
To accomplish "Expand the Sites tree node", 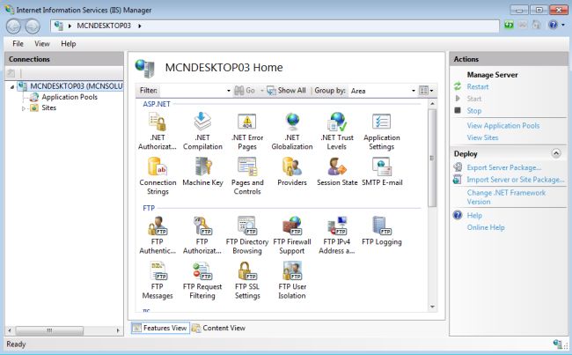I will pos(24,108).
